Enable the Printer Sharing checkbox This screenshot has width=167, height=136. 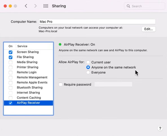point(10,67)
